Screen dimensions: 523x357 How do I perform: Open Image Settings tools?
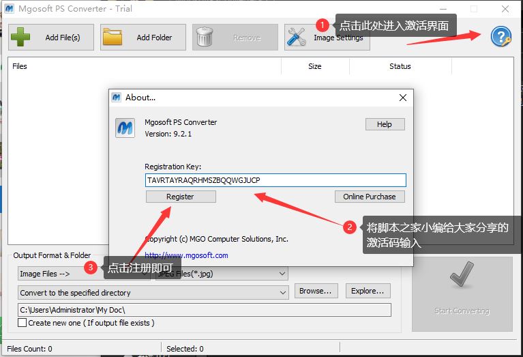[327, 37]
